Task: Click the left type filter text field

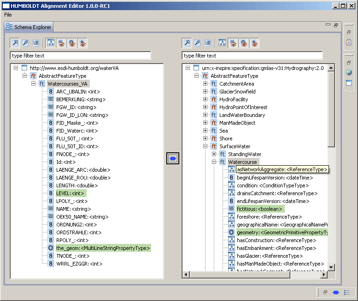Action: [80, 56]
